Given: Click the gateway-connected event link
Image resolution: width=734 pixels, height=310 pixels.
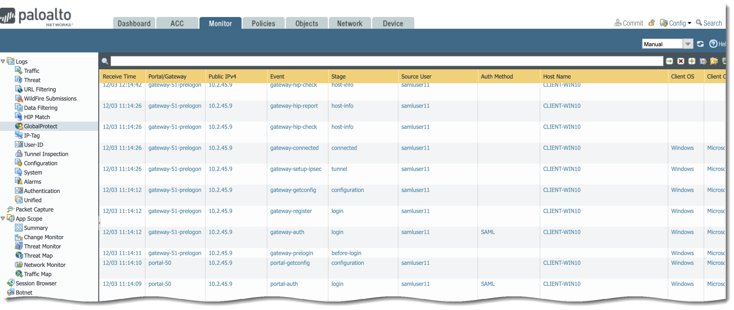Looking at the screenshot, I should [294, 148].
